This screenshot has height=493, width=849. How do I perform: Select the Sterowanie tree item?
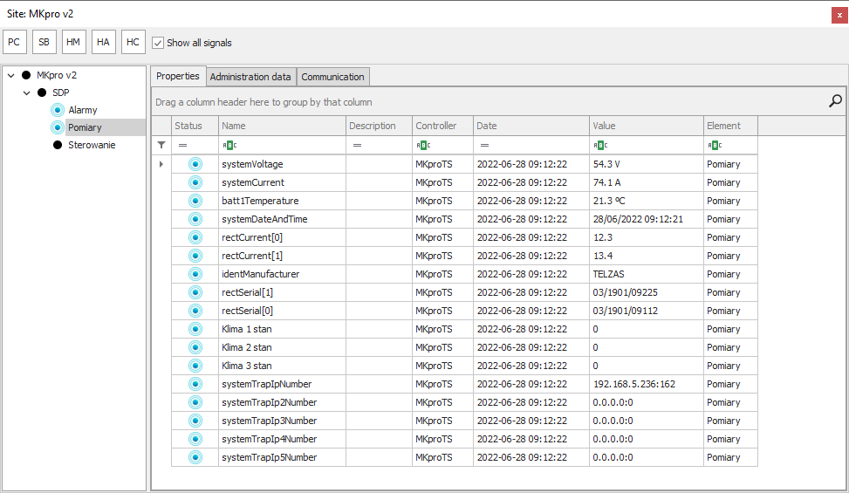[x=92, y=145]
